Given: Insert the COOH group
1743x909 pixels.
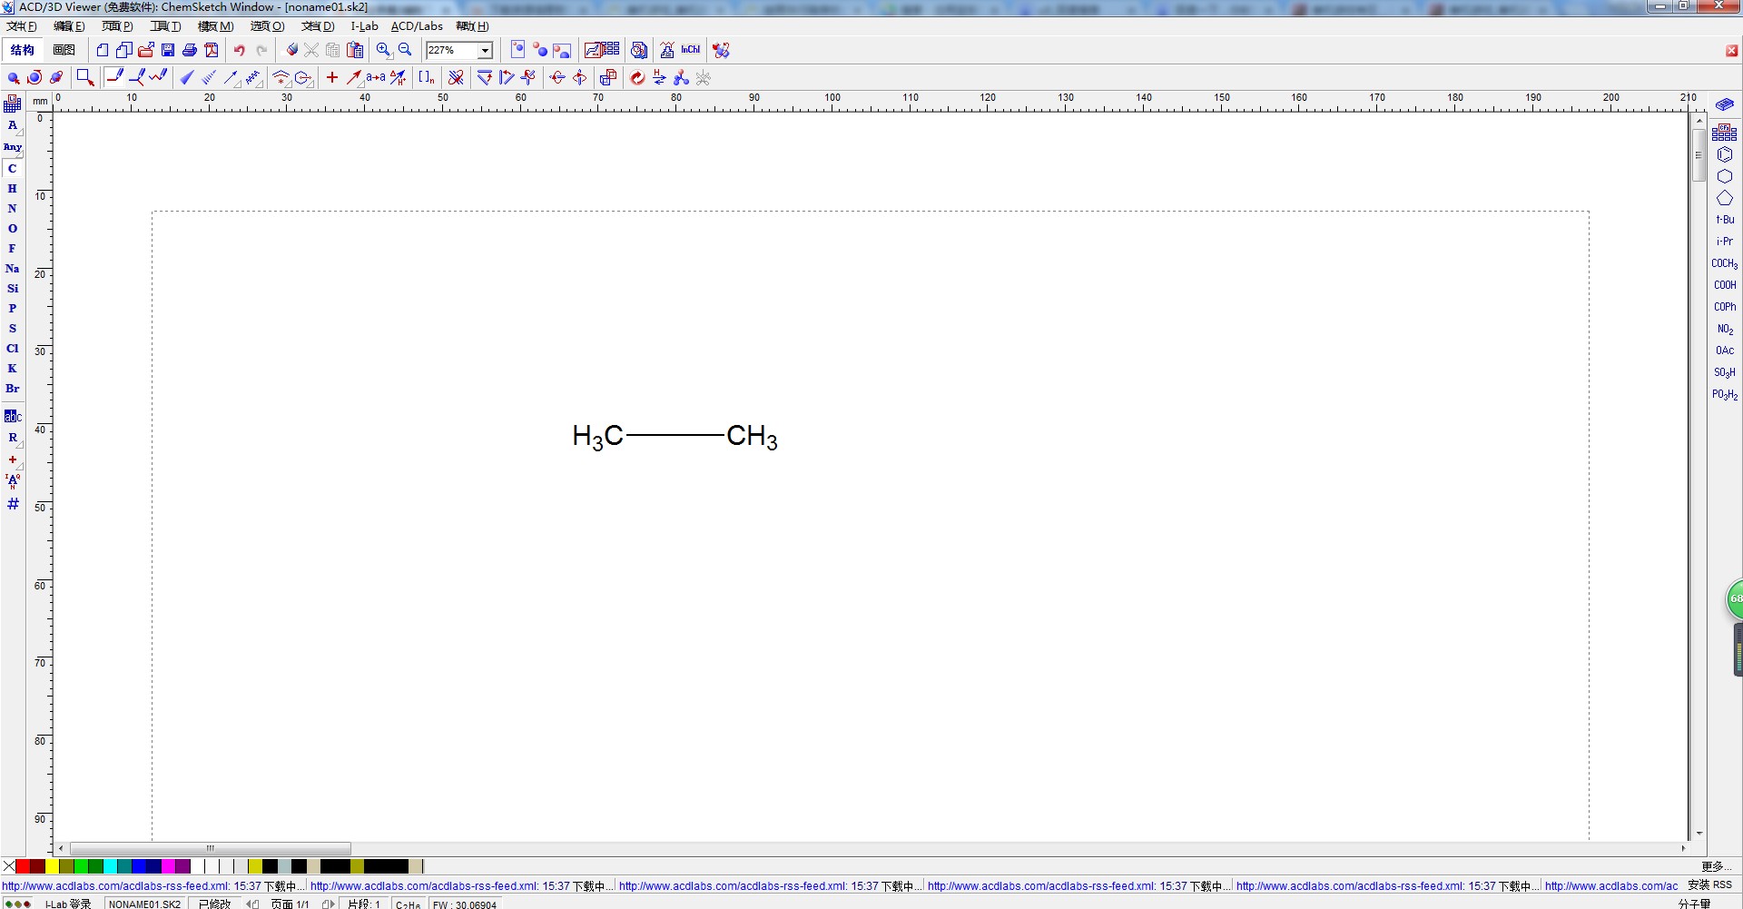Looking at the screenshot, I should (1724, 284).
